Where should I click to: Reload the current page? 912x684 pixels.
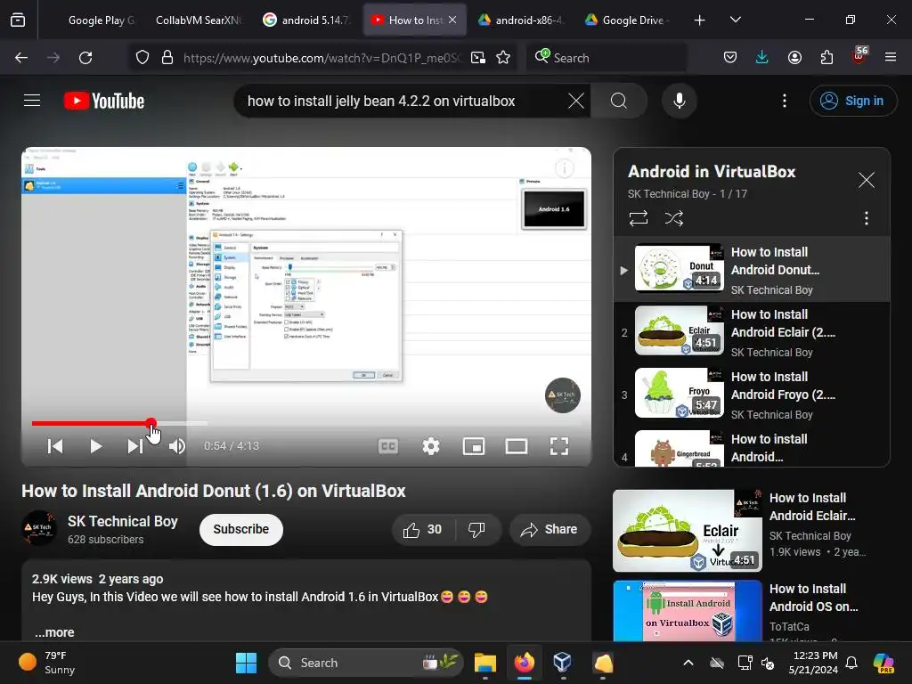click(85, 58)
